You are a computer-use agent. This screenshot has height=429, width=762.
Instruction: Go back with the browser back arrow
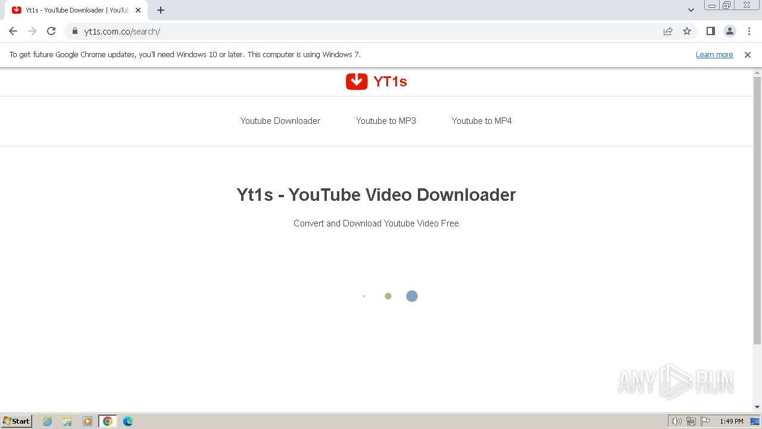(x=13, y=31)
